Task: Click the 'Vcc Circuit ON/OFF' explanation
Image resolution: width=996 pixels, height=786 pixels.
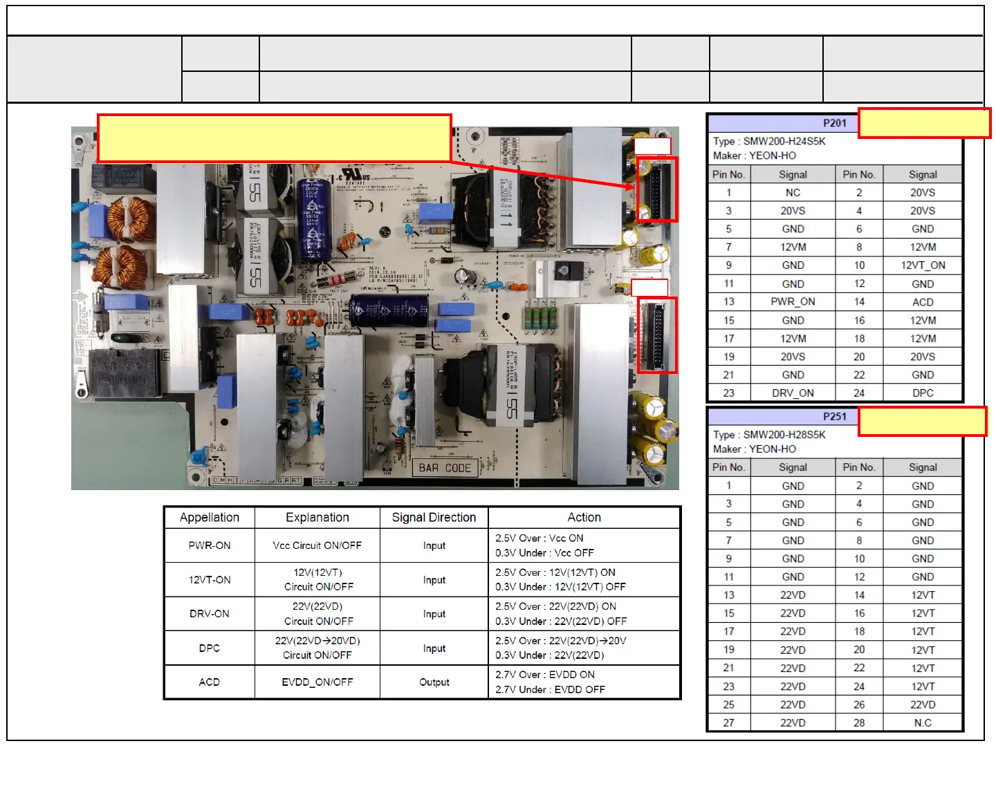Action: click(317, 545)
